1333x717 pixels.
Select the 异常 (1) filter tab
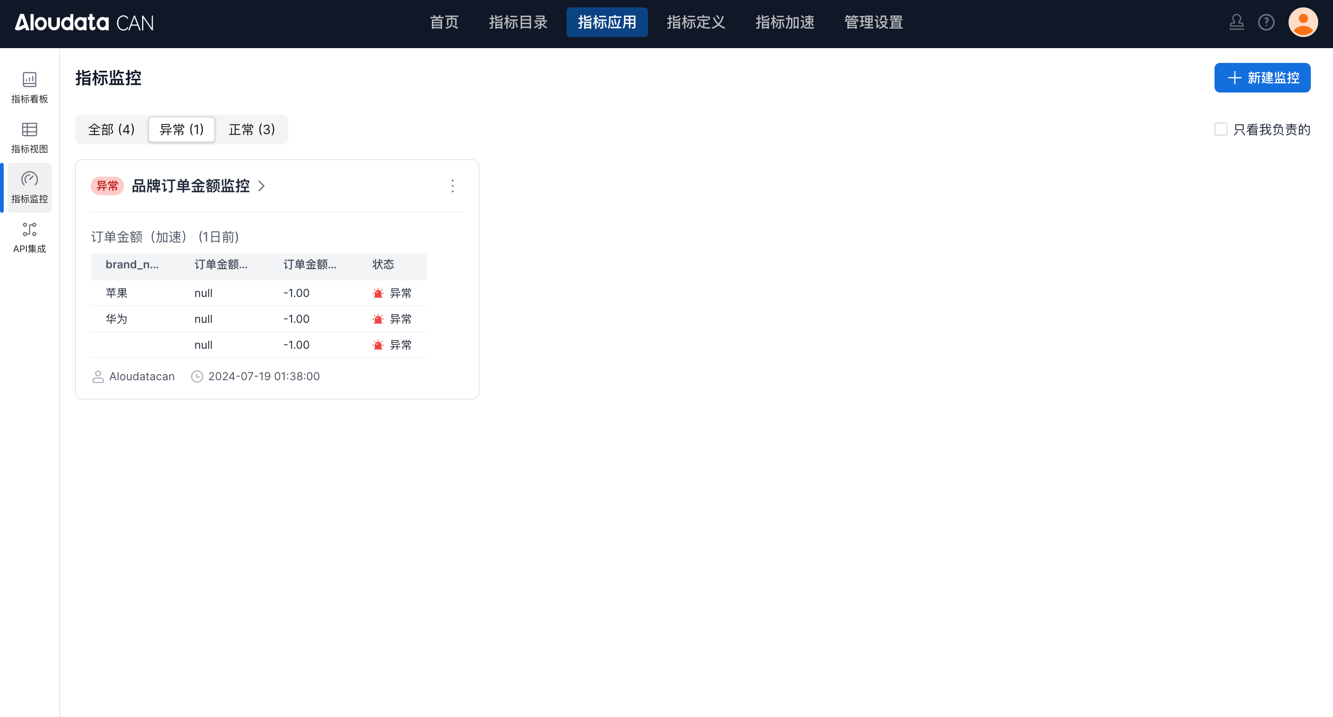coord(181,130)
